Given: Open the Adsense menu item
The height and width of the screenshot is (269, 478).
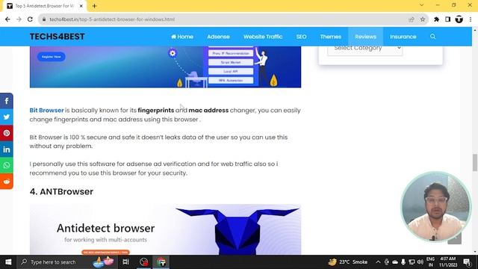Looking at the screenshot, I should pos(218,37).
